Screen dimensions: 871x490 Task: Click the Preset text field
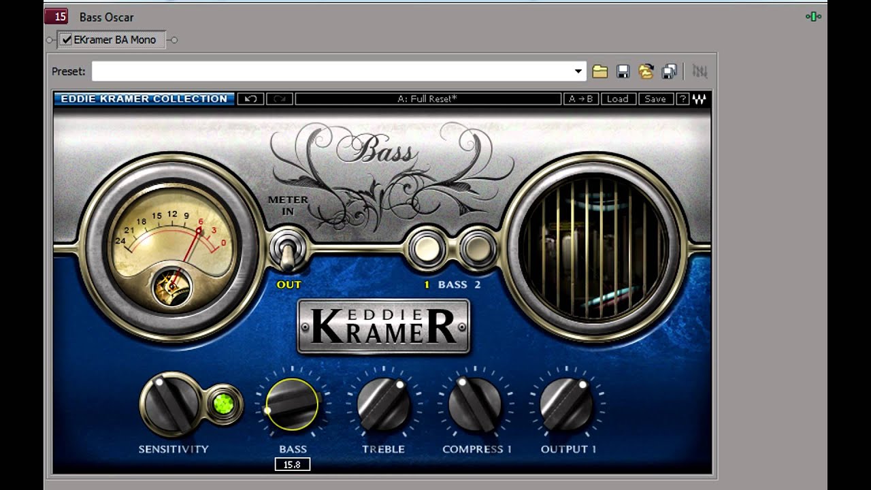click(332, 71)
